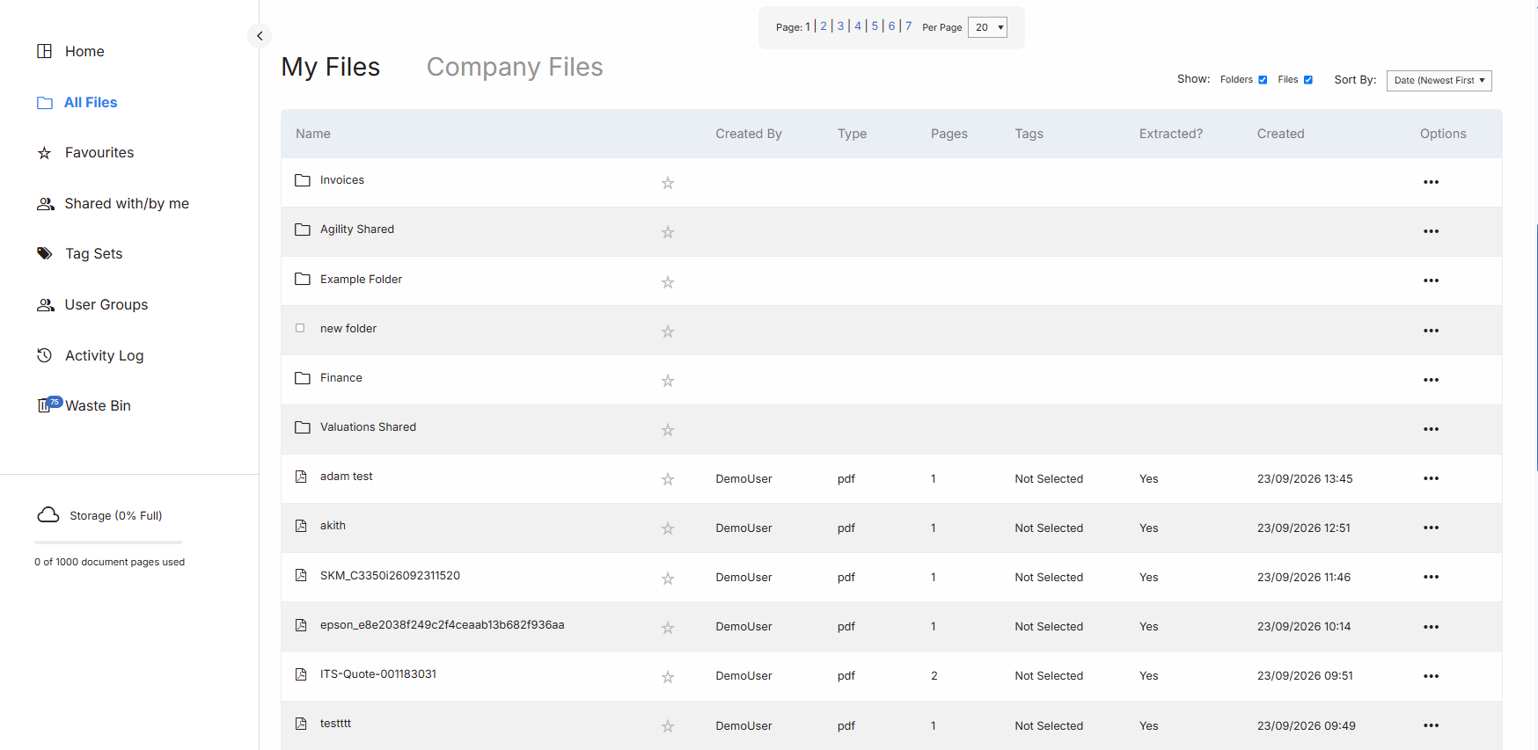Star the Valuations Shared folder
The height and width of the screenshot is (750, 1538).
pos(668,430)
